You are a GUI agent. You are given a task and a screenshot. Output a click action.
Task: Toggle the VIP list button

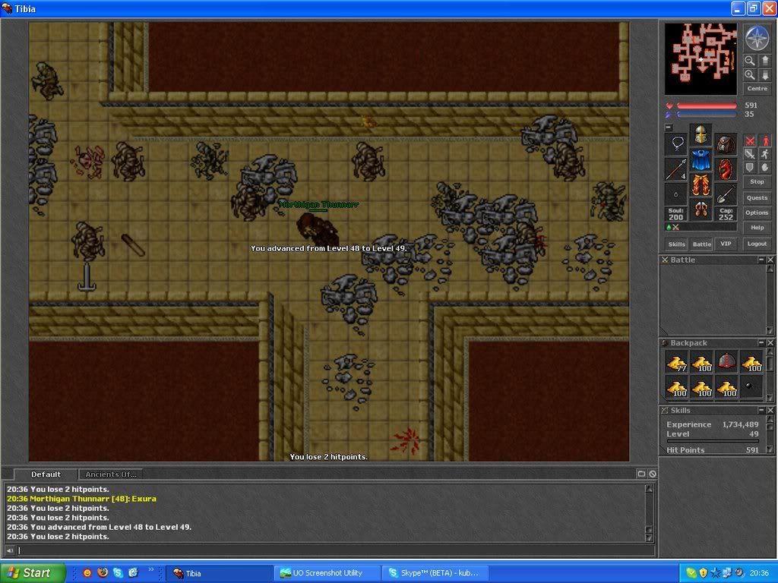pos(726,244)
